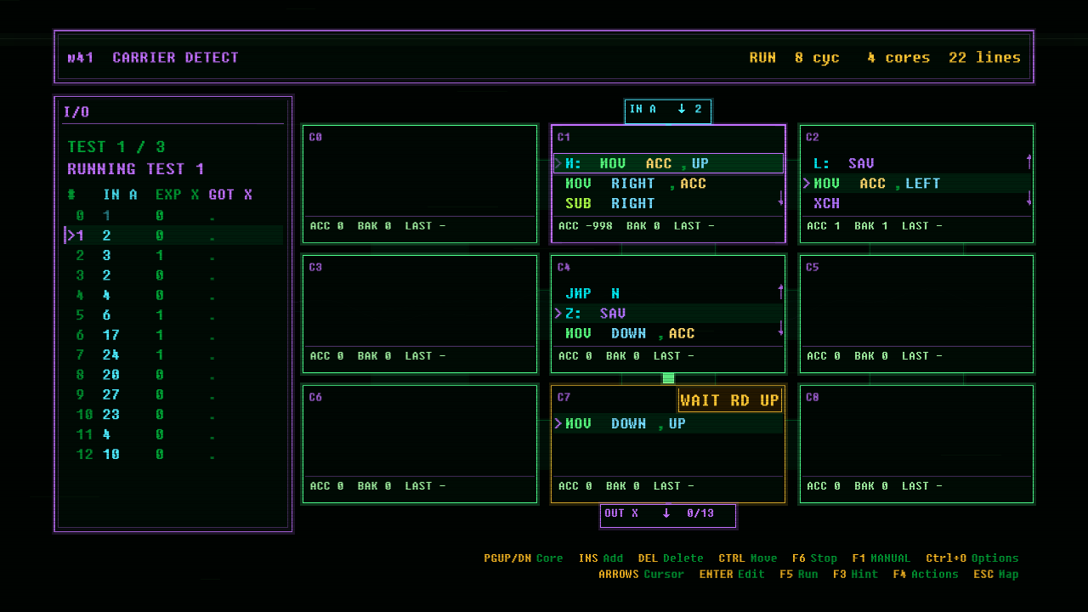The width and height of the screenshot is (1088, 612).
Task: Click the 'MOV DOWN, ACC' line in C4
Action: [x=668, y=333]
